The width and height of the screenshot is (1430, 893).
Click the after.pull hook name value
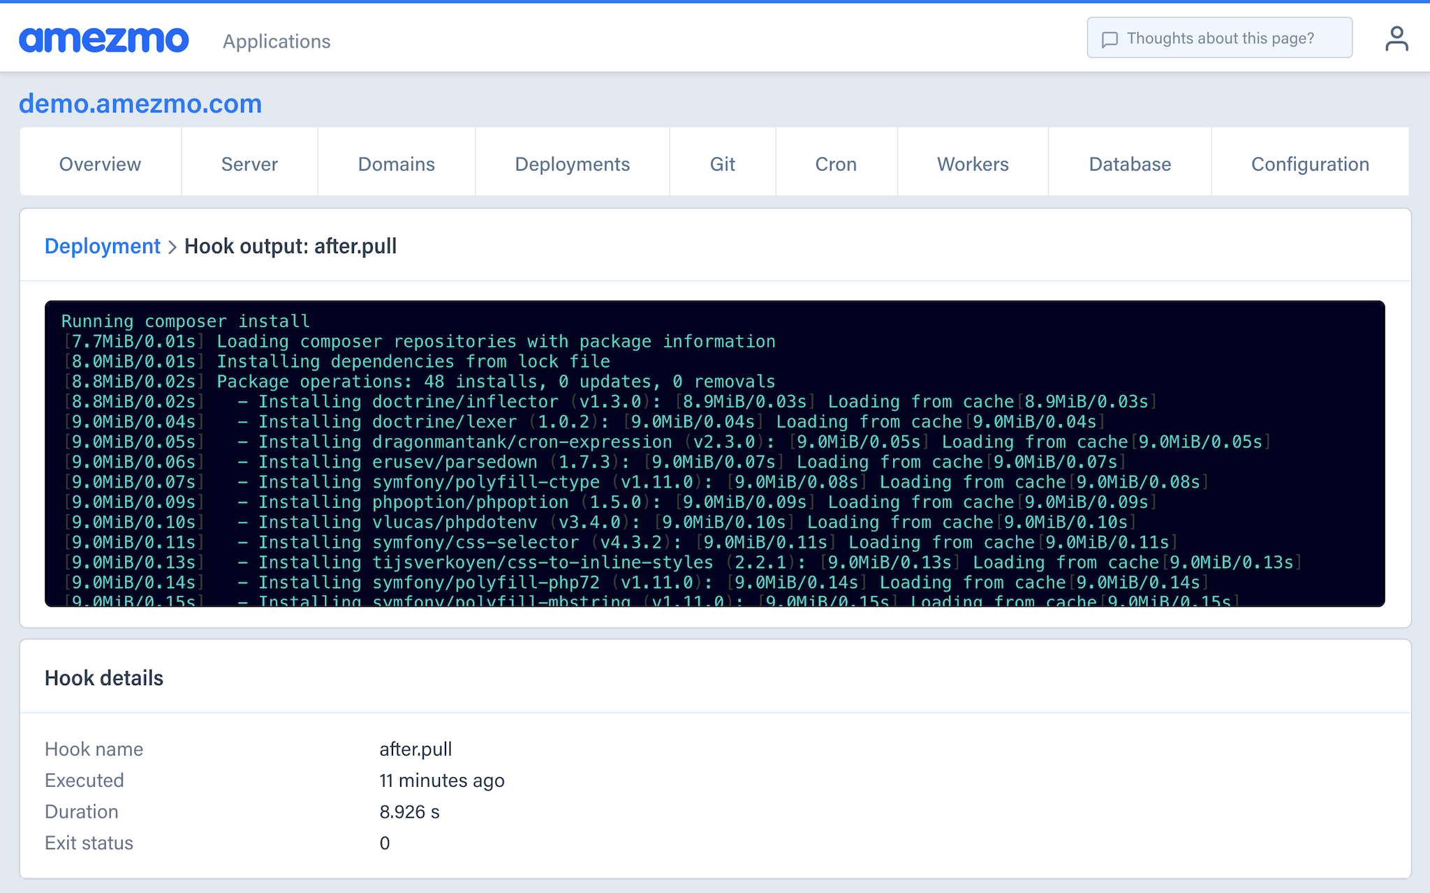tap(415, 749)
